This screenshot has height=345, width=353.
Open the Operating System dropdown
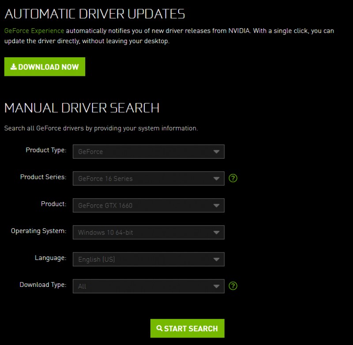pos(149,232)
